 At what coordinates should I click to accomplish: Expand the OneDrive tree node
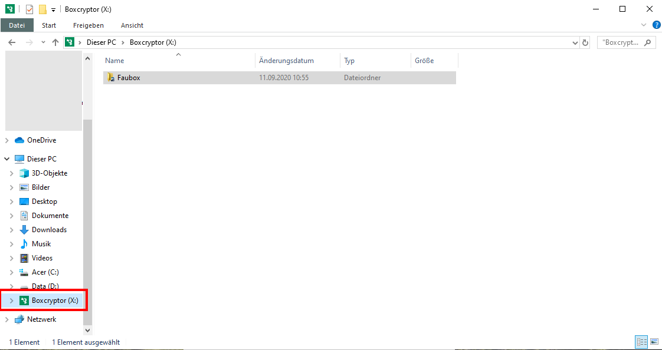point(7,140)
